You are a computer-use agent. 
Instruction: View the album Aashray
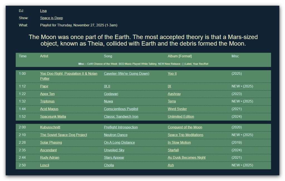tap(174, 94)
